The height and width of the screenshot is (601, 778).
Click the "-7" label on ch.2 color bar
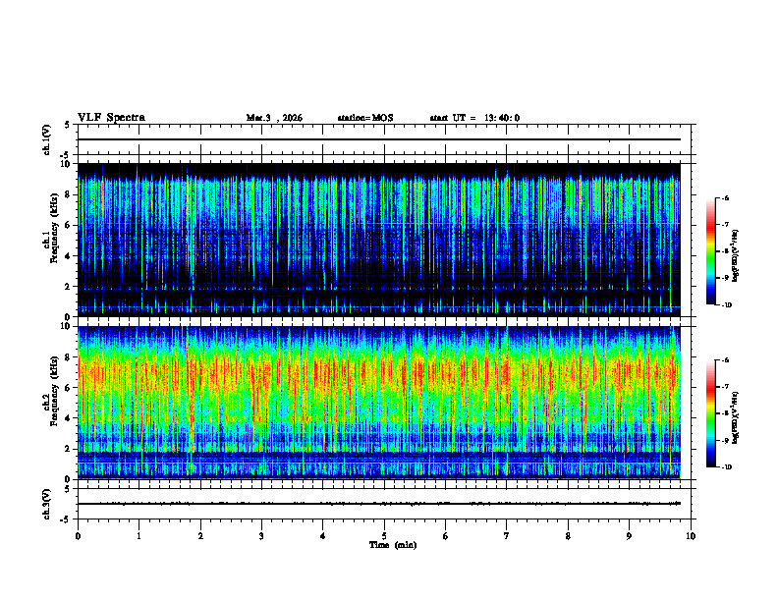[725, 387]
